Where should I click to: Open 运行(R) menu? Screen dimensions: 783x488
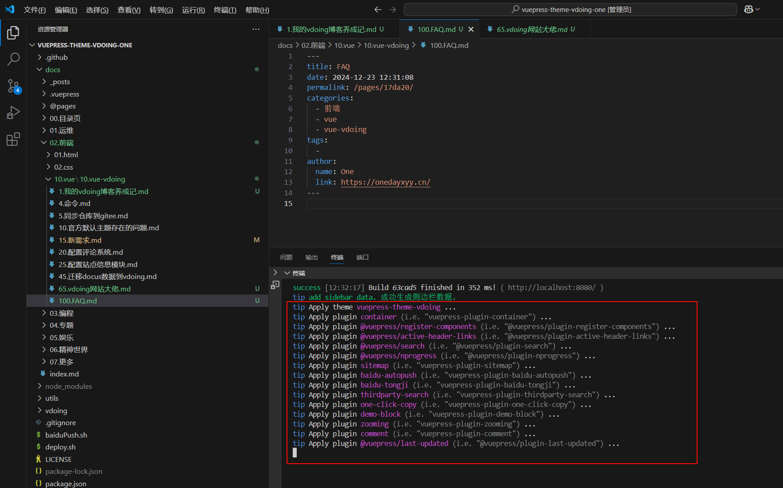[x=194, y=10]
